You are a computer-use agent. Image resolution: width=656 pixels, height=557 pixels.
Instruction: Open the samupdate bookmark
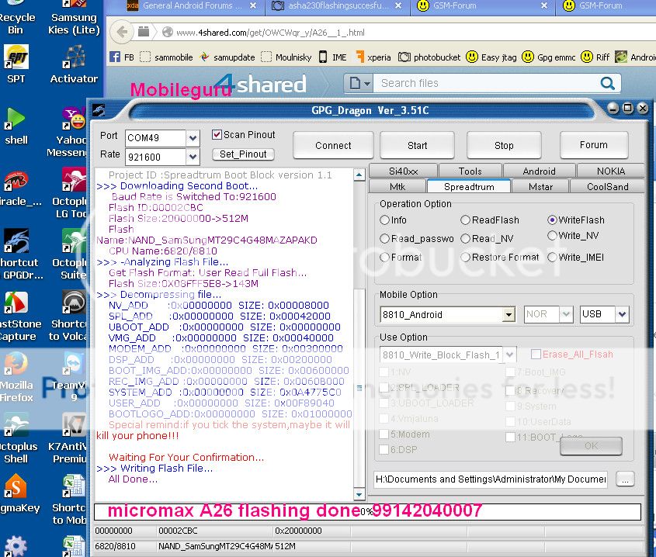pos(227,57)
